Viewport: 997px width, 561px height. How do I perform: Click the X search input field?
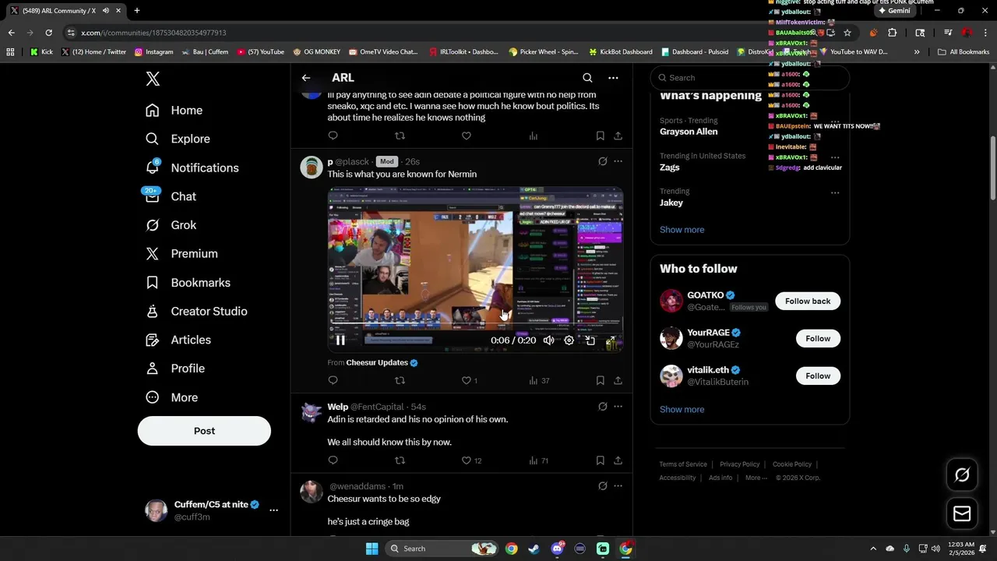pos(750,78)
